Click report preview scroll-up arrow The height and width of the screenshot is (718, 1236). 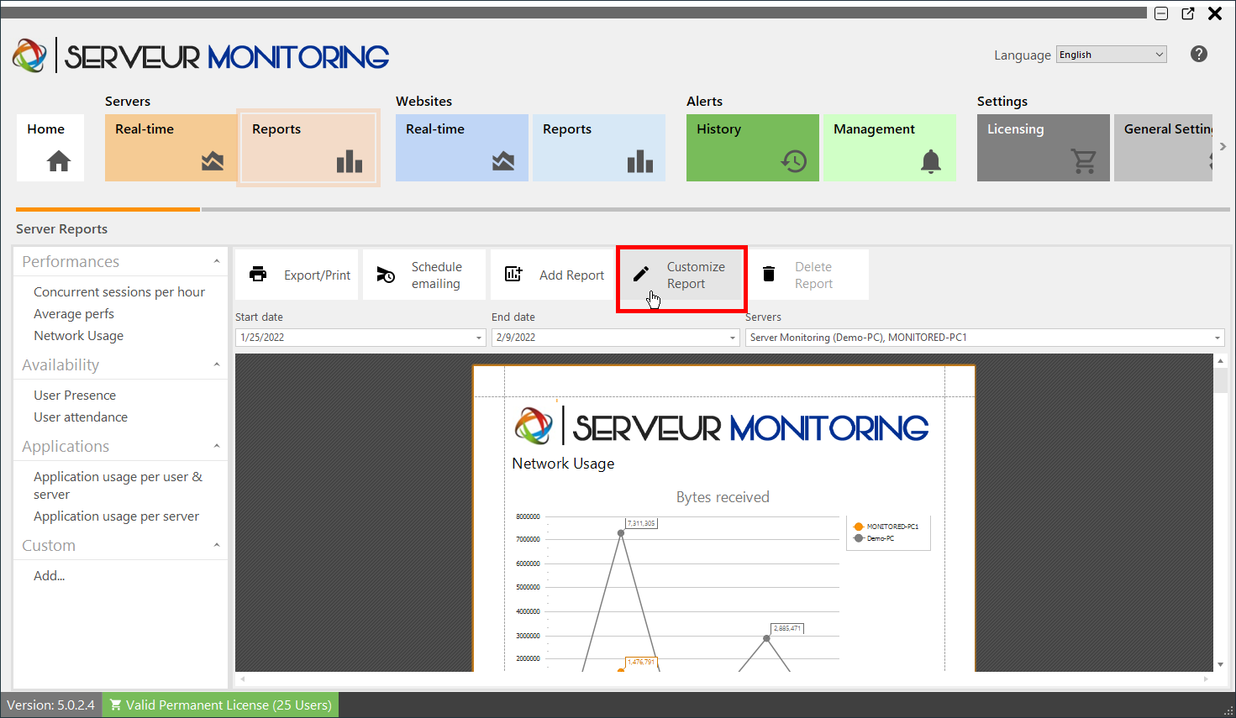coord(1220,360)
